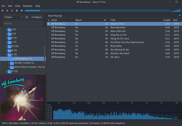182x126 pixels.
Task: Skip to the next track
Action: [21, 11]
